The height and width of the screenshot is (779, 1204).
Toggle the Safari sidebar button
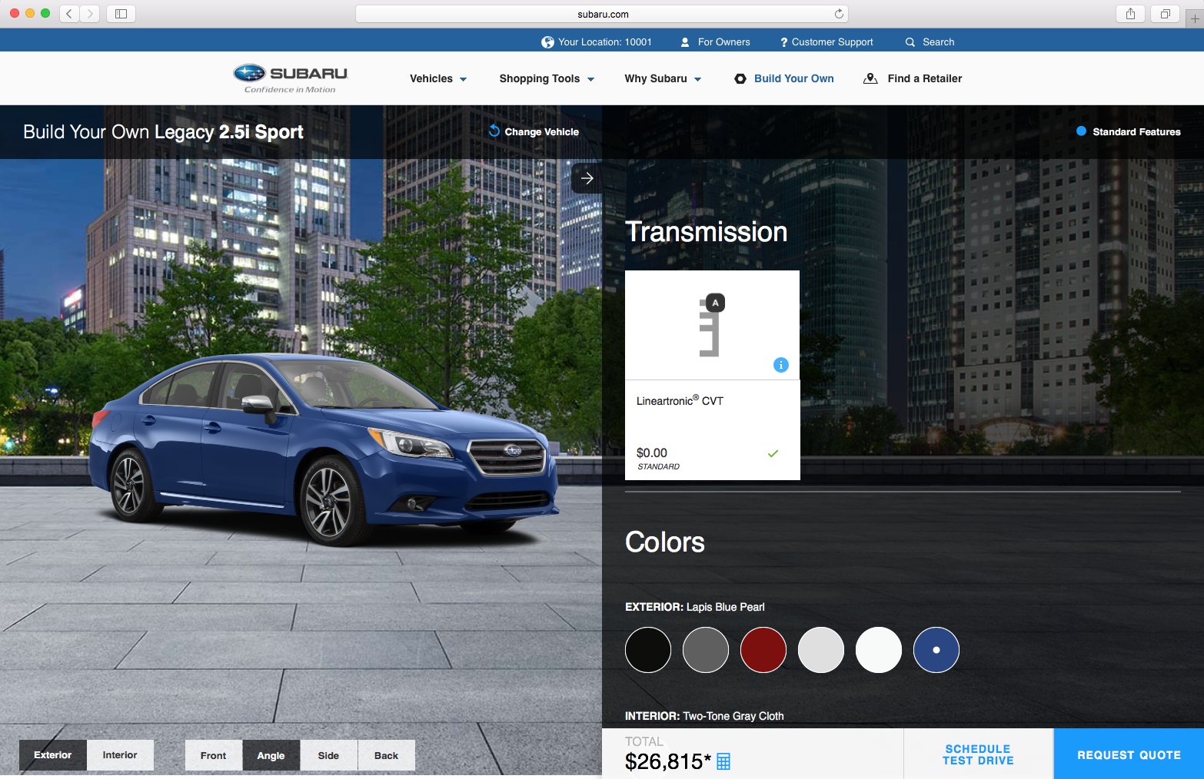121,13
